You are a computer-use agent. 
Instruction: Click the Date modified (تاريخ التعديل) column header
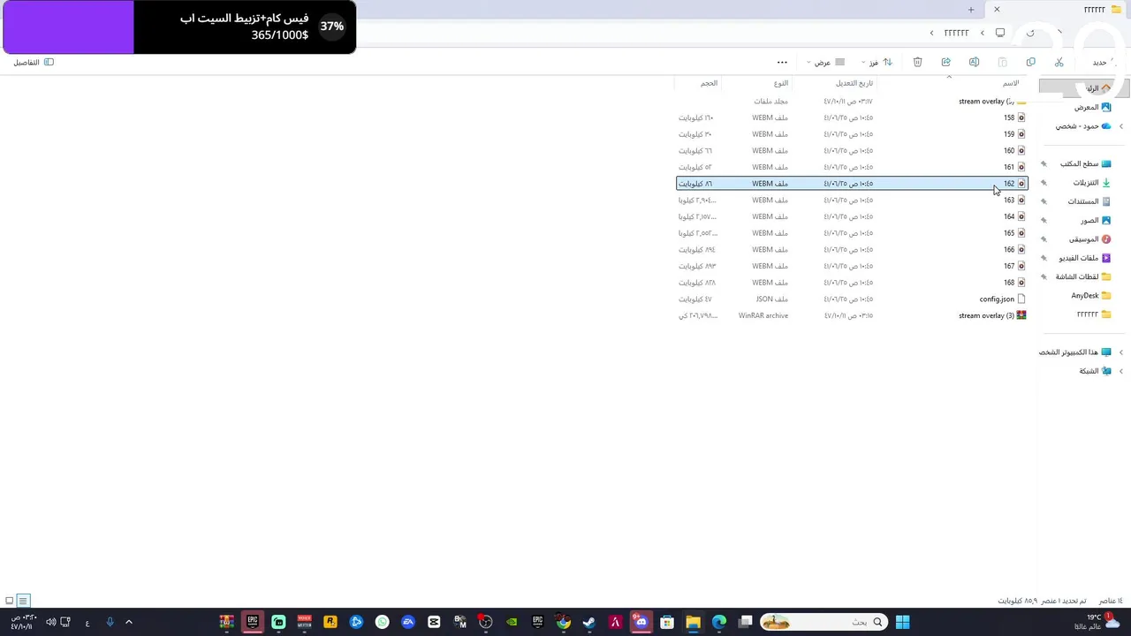[854, 83]
